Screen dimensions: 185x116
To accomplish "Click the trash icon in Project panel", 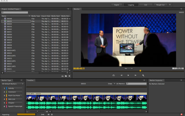I will tap(69, 76).
